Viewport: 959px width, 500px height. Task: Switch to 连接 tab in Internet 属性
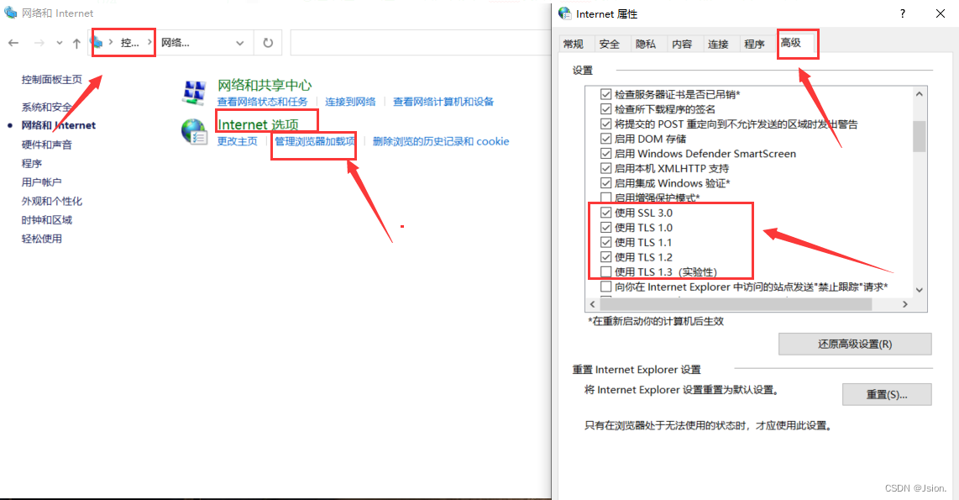point(718,44)
